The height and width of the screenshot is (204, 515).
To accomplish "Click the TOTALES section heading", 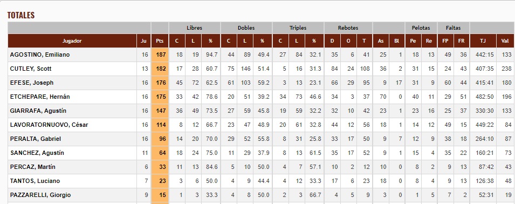I will 21,15.
